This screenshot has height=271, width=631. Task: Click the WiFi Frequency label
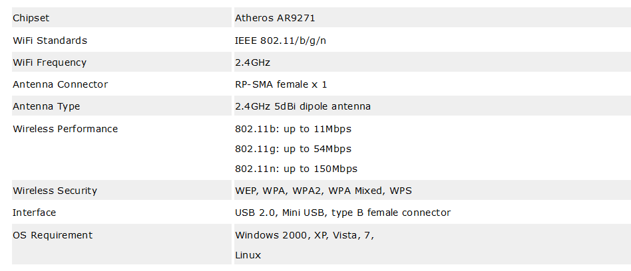click(49, 62)
